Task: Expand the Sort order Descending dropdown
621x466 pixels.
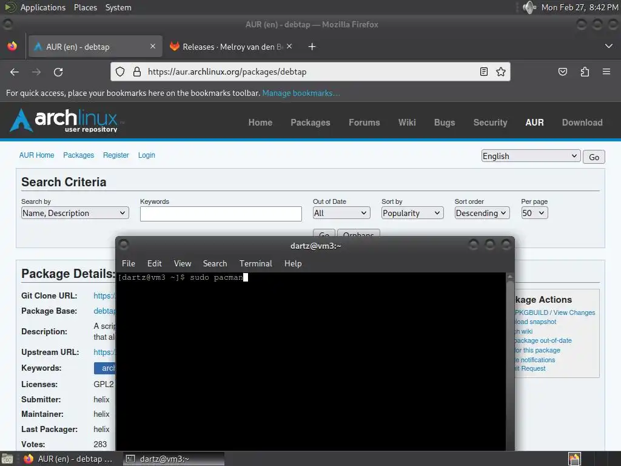Action: 482,213
